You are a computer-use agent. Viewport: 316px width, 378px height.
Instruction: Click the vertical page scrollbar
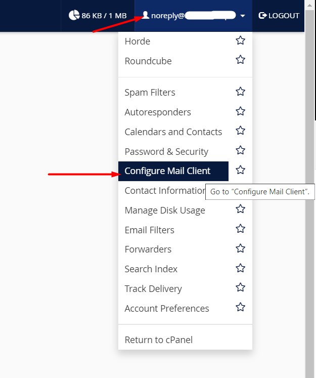click(x=309, y=202)
